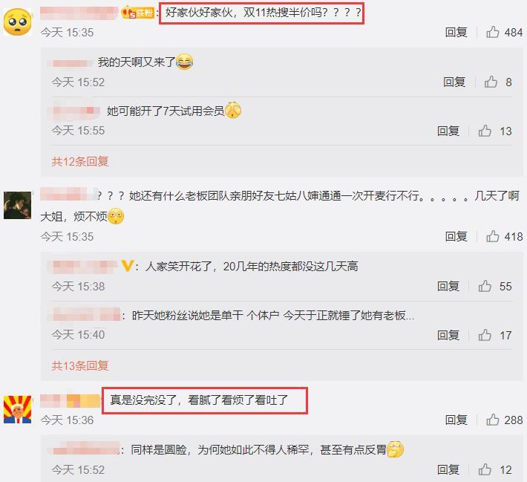This screenshot has height=482, width=527.
Task: Open the pleading-face emoji avatar profile
Action: pos(18,22)
